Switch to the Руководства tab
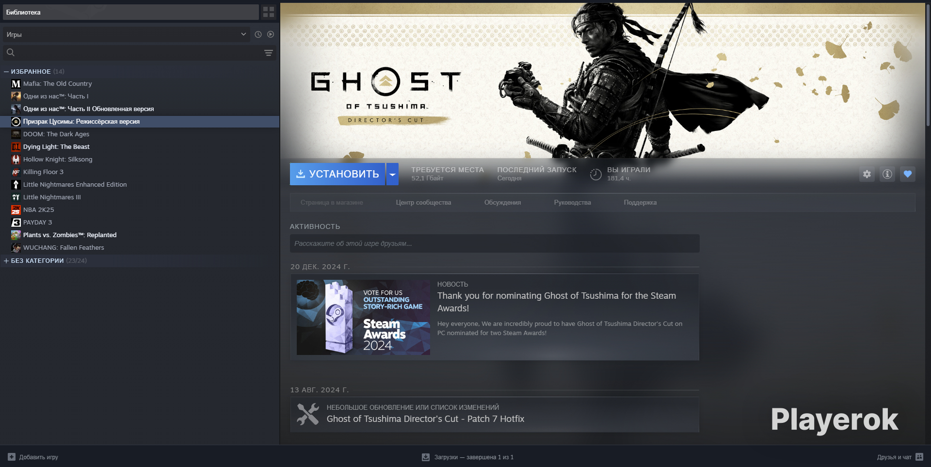The width and height of the screenshot is (931, 467). click(572, 203)
